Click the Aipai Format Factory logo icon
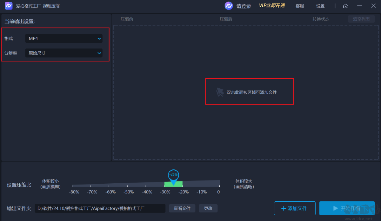Screen dimensions: 381x221 (8, 6)
